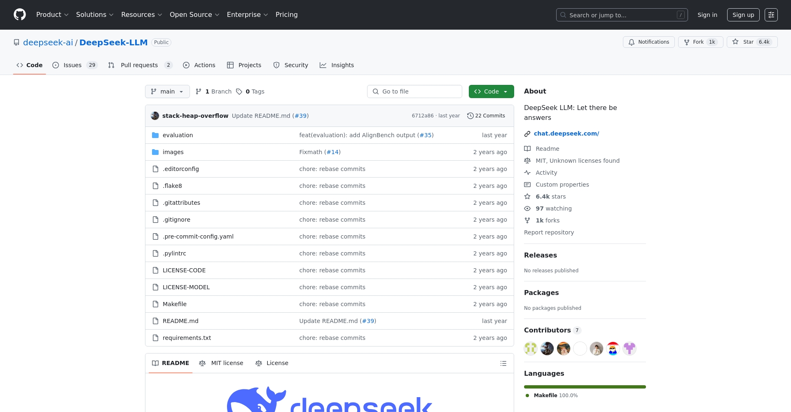The image size is (791, 412).
Task: Switch to the Pull requests tab
Action: click(140, 65)
